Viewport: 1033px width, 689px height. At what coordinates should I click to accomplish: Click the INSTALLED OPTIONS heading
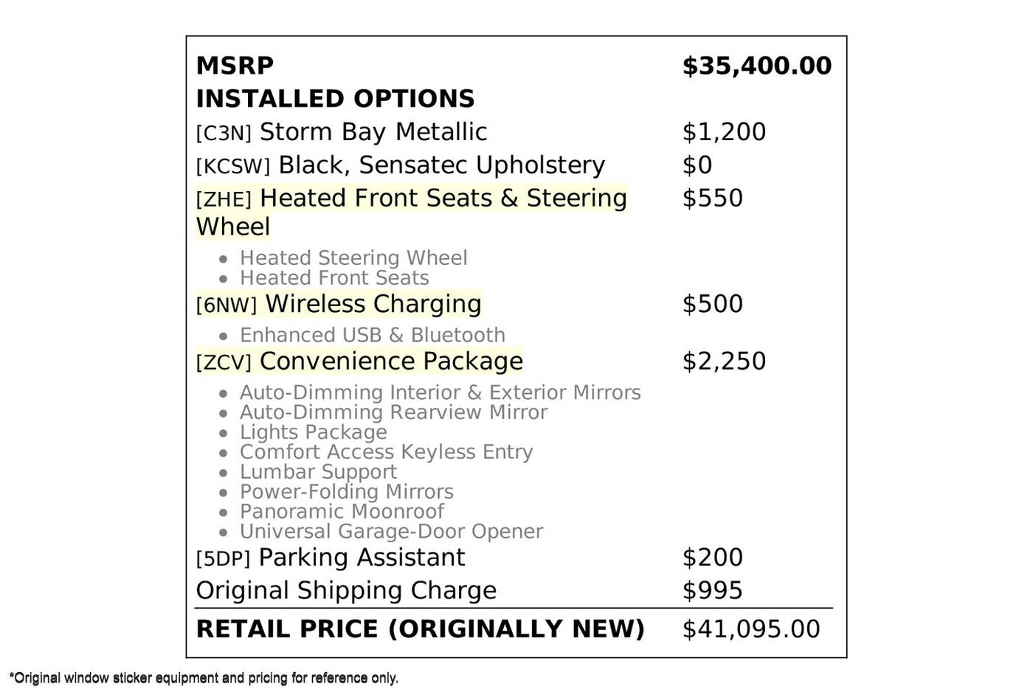click(335, 99)
